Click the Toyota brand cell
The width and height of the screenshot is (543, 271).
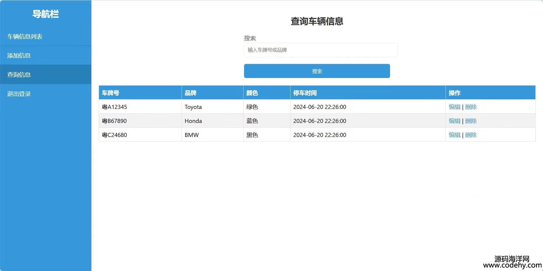[x=193, y=107]
